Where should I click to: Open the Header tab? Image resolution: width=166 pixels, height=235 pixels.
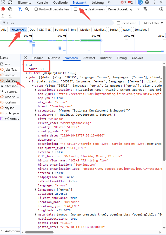click(38, 58)
